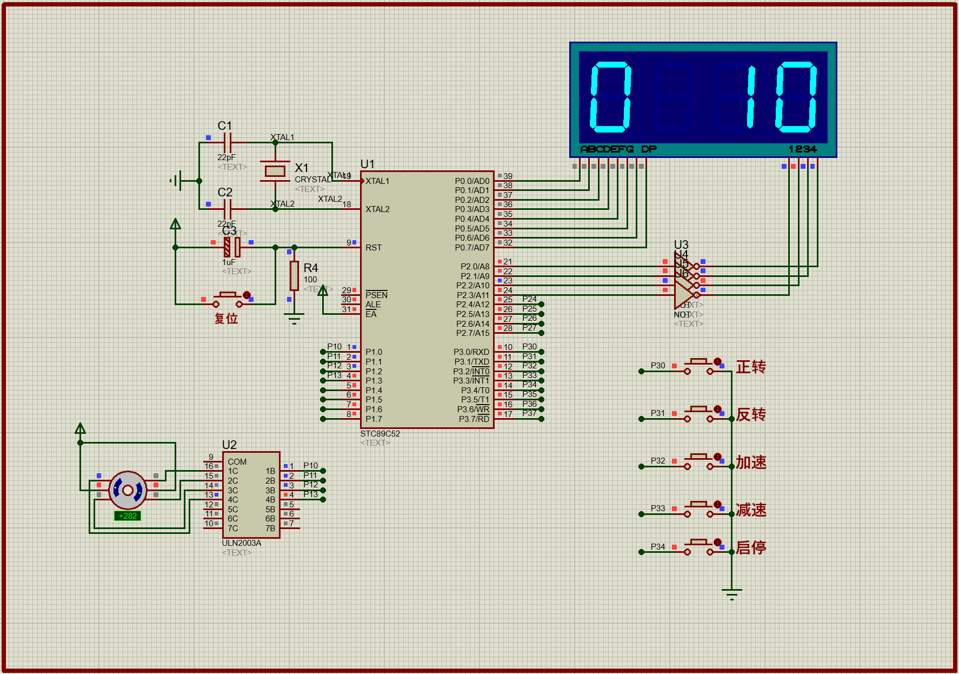Click the COM pin label on U2
The height and width of the screenshot is (674, 959).
pyautogui.click(x=237, y=462)
